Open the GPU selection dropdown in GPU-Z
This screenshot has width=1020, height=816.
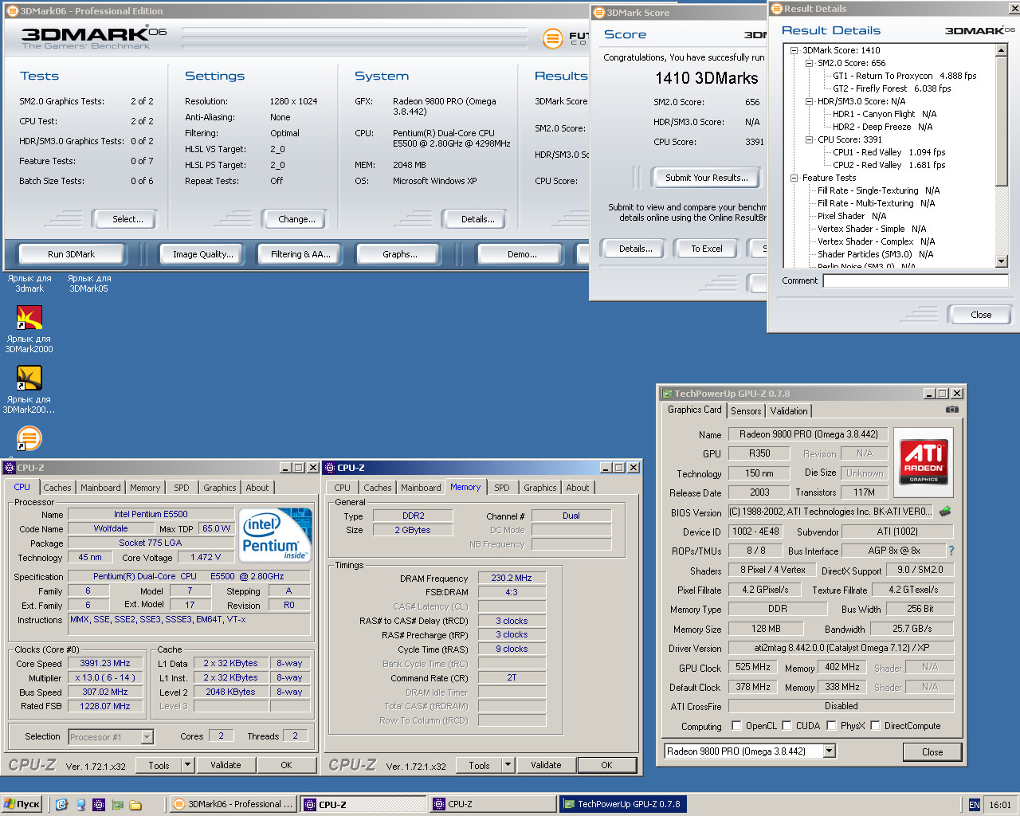pyautogui.click(x=830, y=751)
